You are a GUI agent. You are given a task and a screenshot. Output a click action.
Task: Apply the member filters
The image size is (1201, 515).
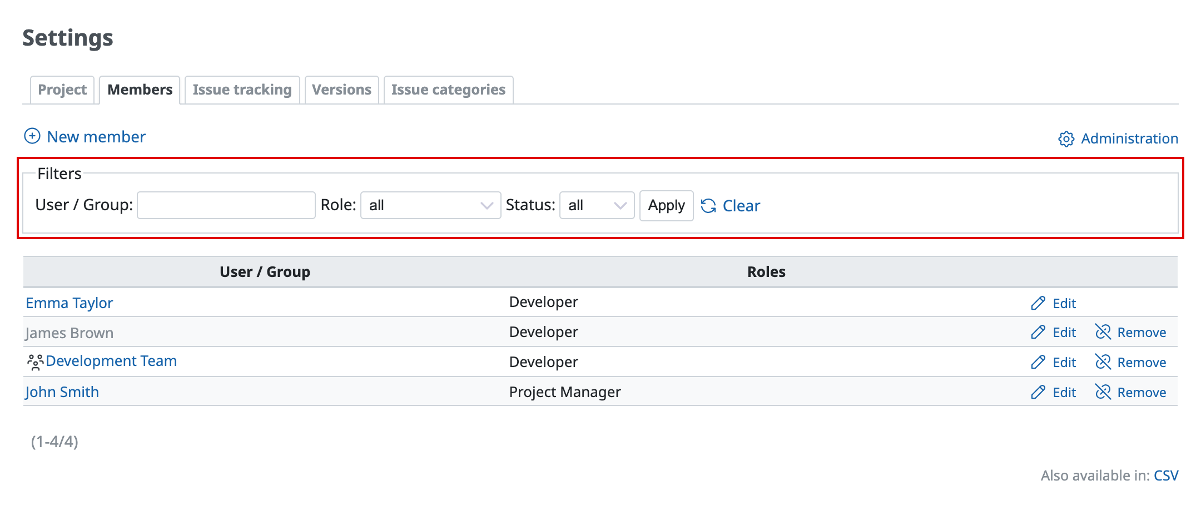pyautogui.click(x=666, y=205)
